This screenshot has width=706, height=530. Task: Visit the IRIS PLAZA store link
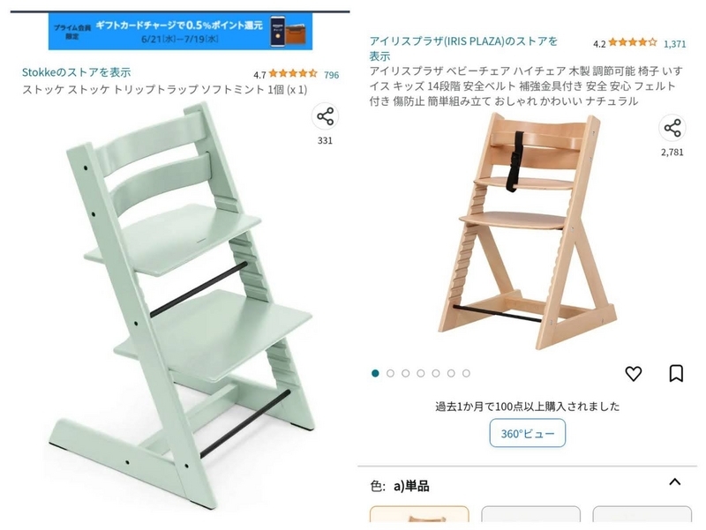tap(464, 49)
